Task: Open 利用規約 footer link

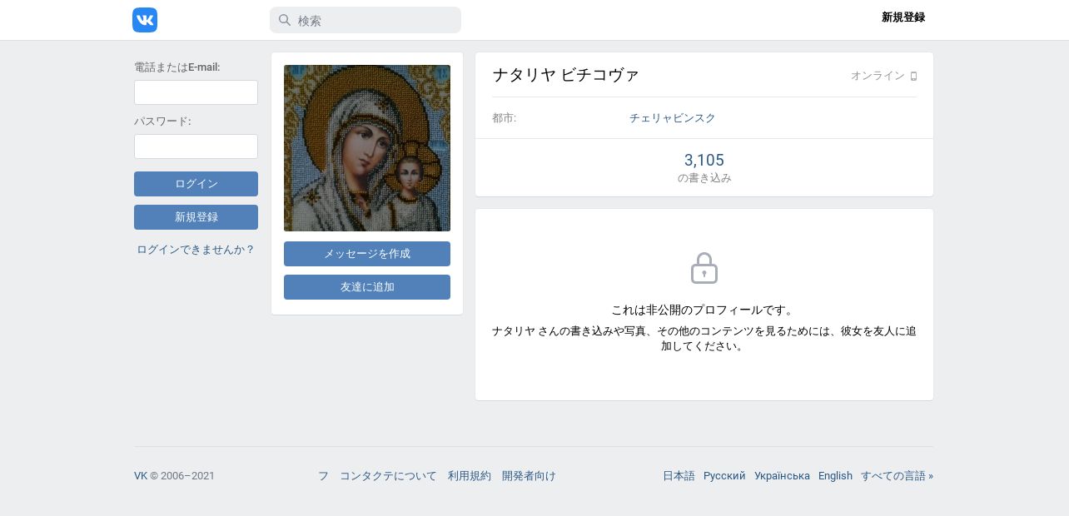Action: tap(470, 476)
